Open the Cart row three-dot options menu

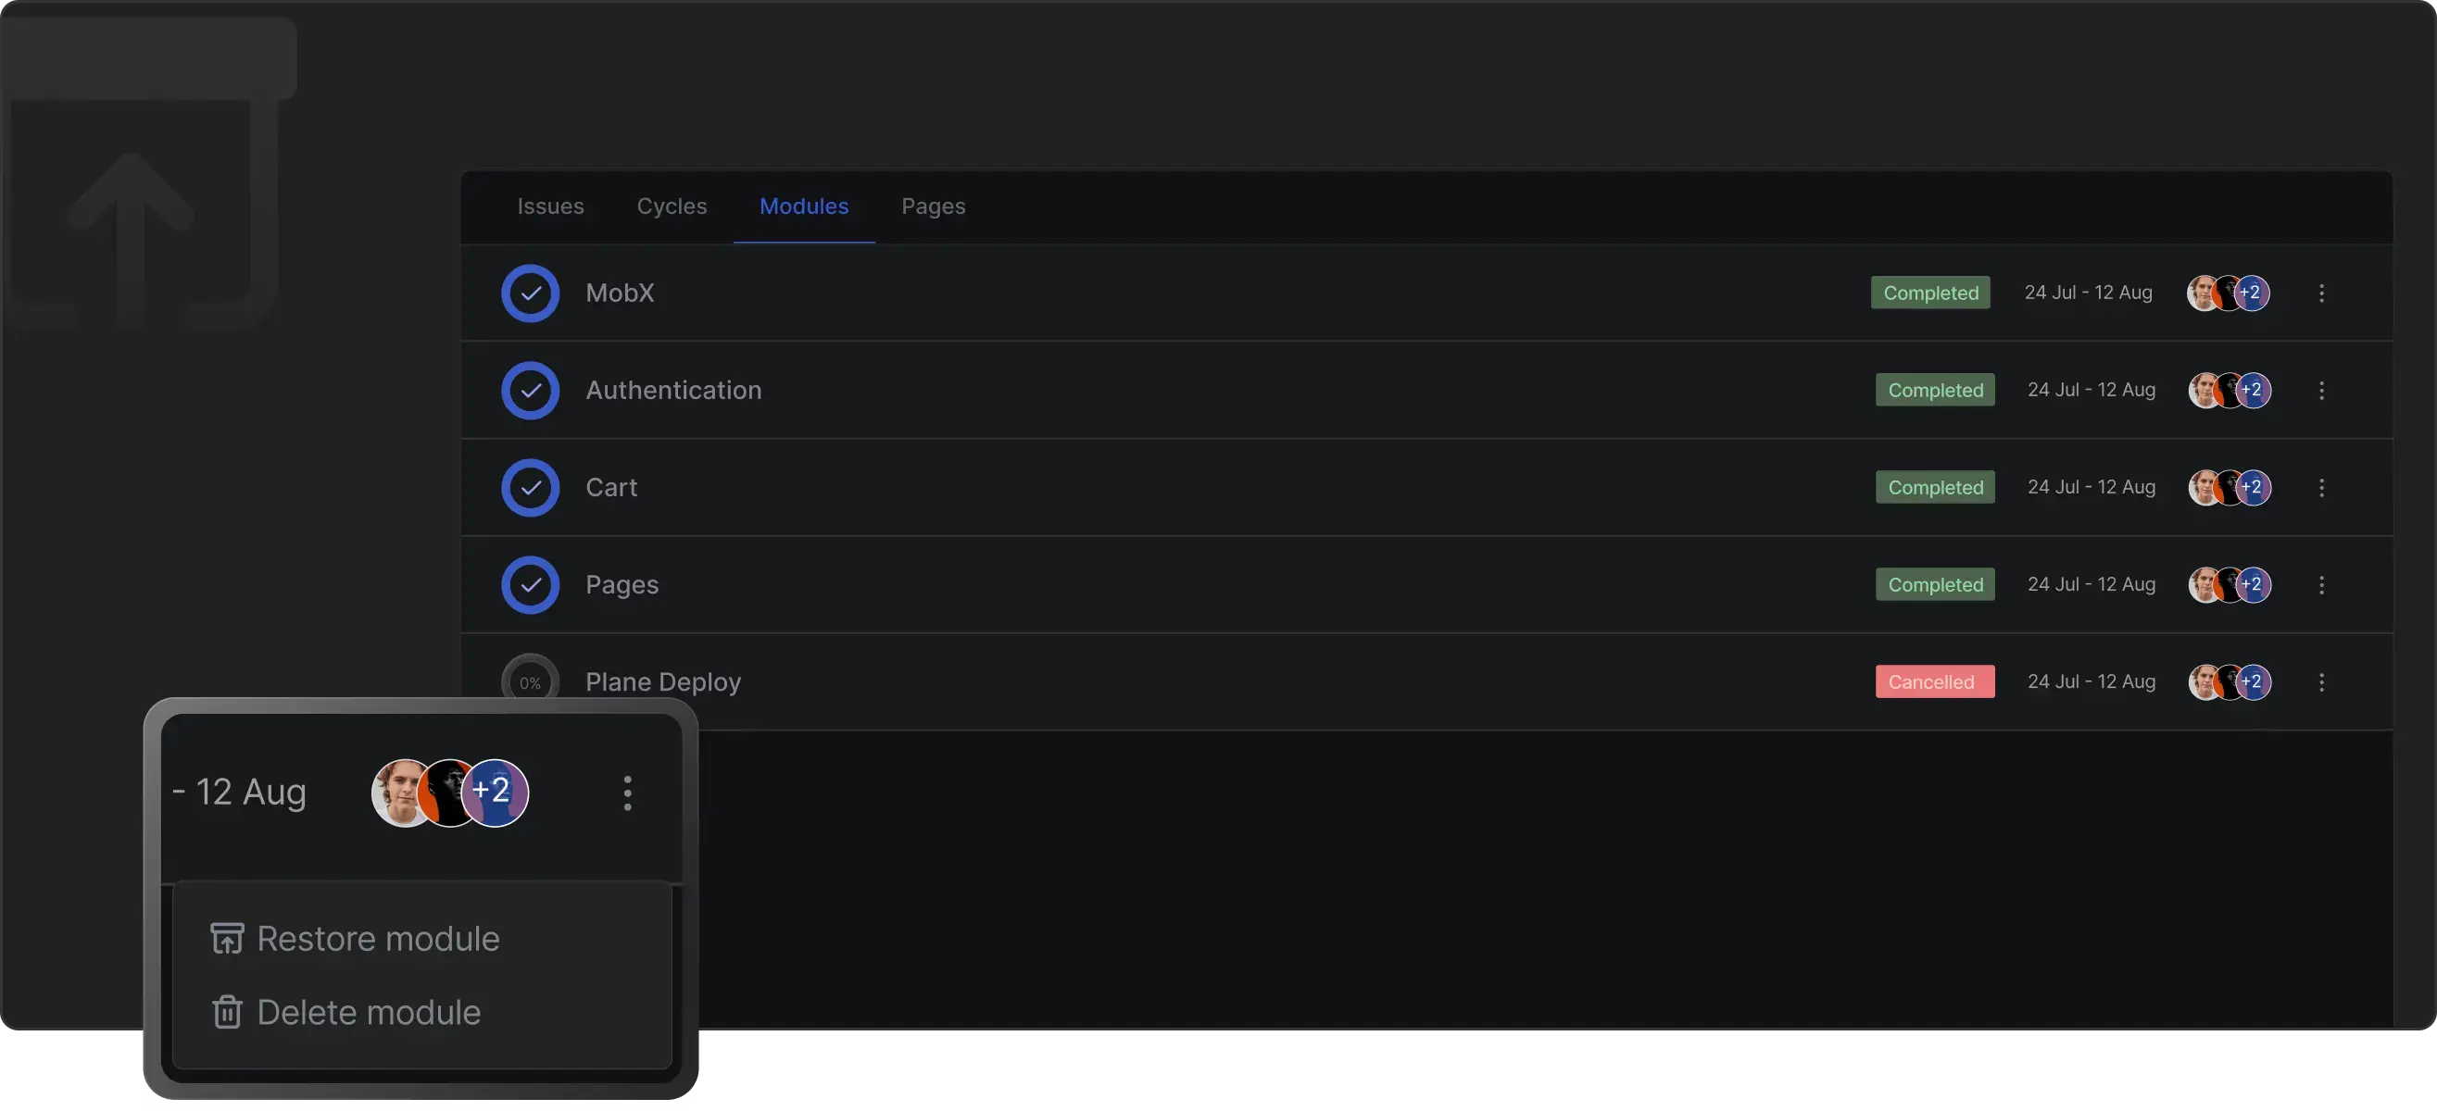pyautogui.click(x=2320, y=488)
